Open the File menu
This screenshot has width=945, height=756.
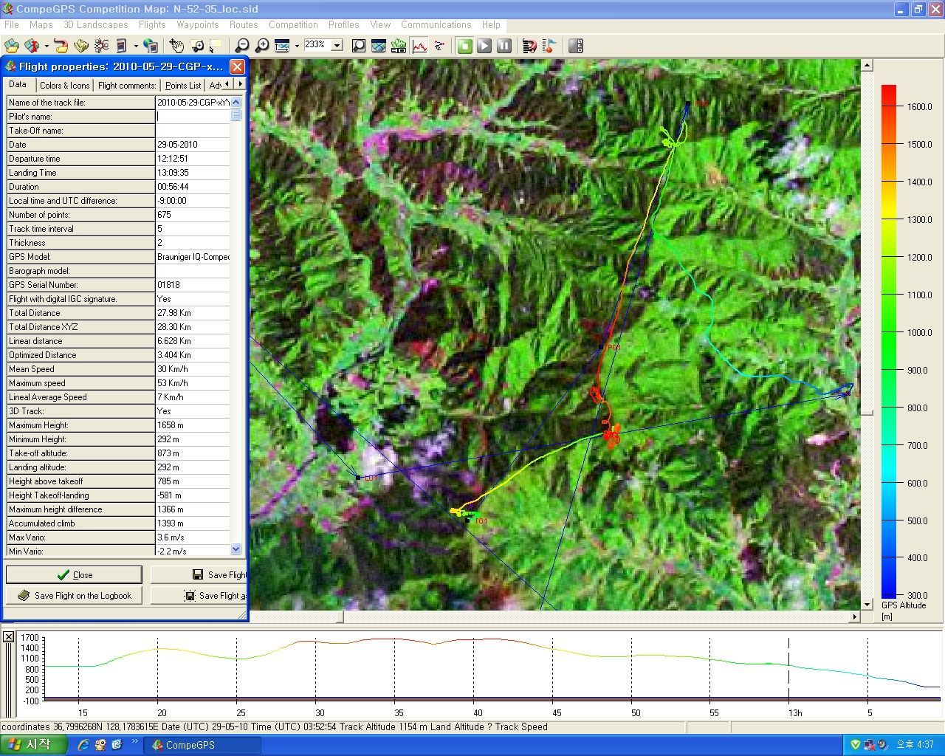click(12, 24)
